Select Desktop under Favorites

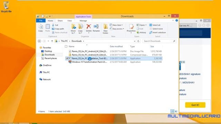pos(47,51)
